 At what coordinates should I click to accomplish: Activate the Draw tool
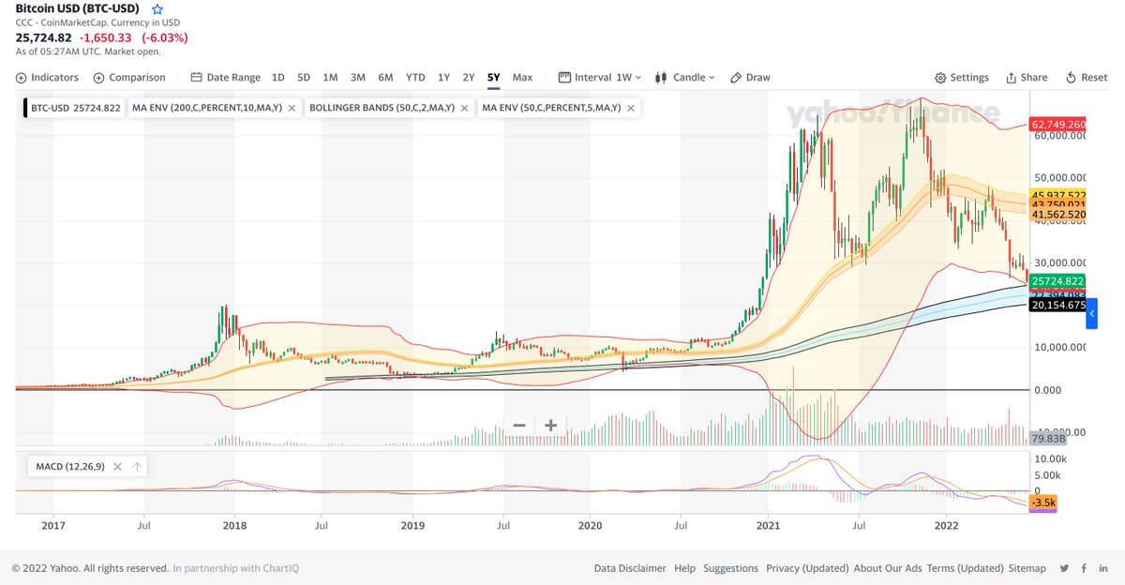pos(750,78)
